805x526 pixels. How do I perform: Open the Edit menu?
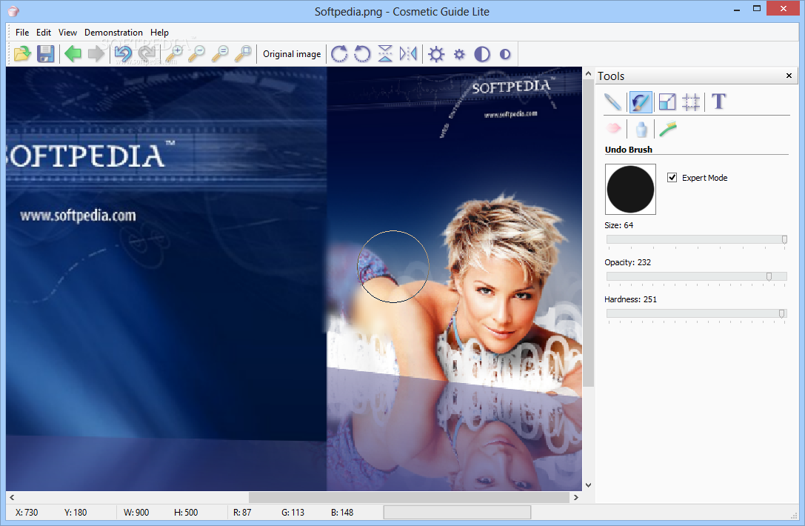(x=44, y=33)
